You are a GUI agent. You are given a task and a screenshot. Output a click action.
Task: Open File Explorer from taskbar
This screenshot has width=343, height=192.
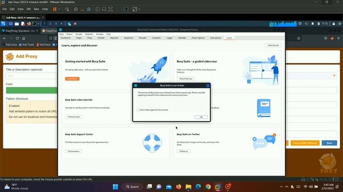click(188, 187)
